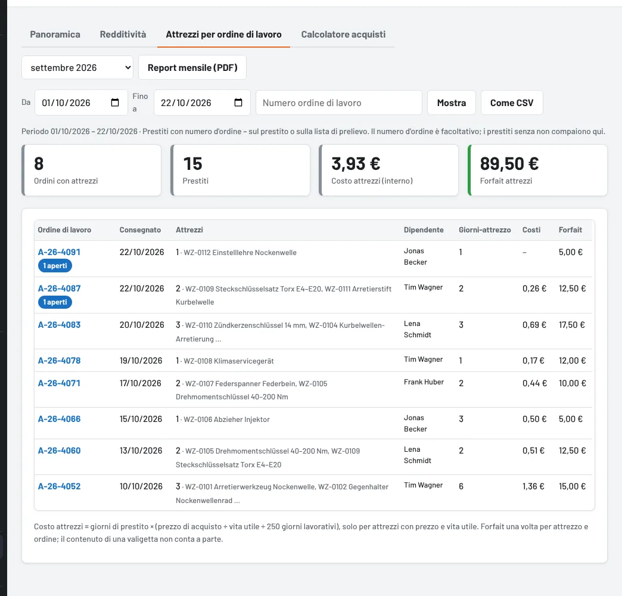Open work order A-26-4083
Viewport: 622px width, 596px height.
[x=59, y=325]
